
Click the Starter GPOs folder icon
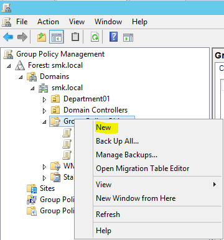pyautogui.click(x=55, y=177)
